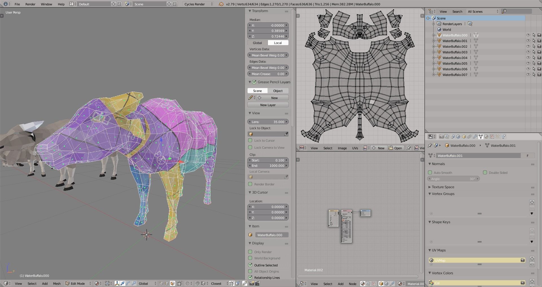Hide WaterBuffalo.003 with its eye icon
The height and width of the screenshot is (287, 542).
click(528, 52)
